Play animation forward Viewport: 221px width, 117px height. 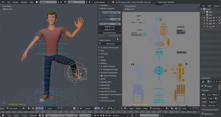pos(104,115)
